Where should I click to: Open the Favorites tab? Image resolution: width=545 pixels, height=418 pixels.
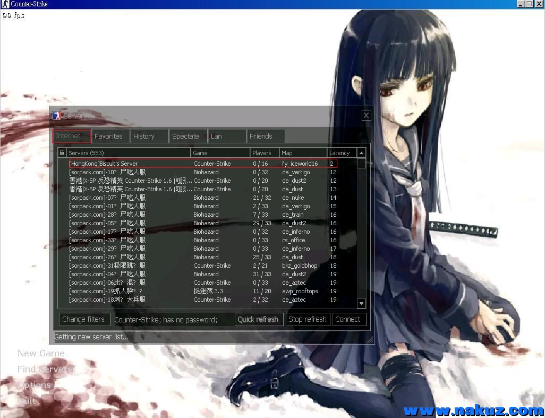(110, 136)
